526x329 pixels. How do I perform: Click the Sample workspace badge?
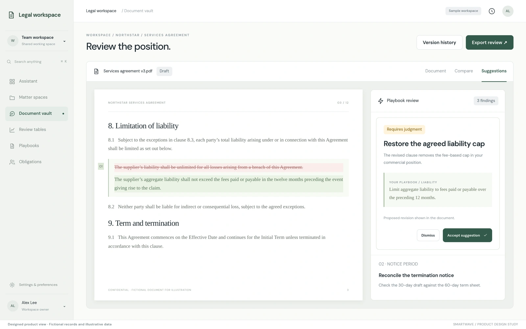coord(463,11)
